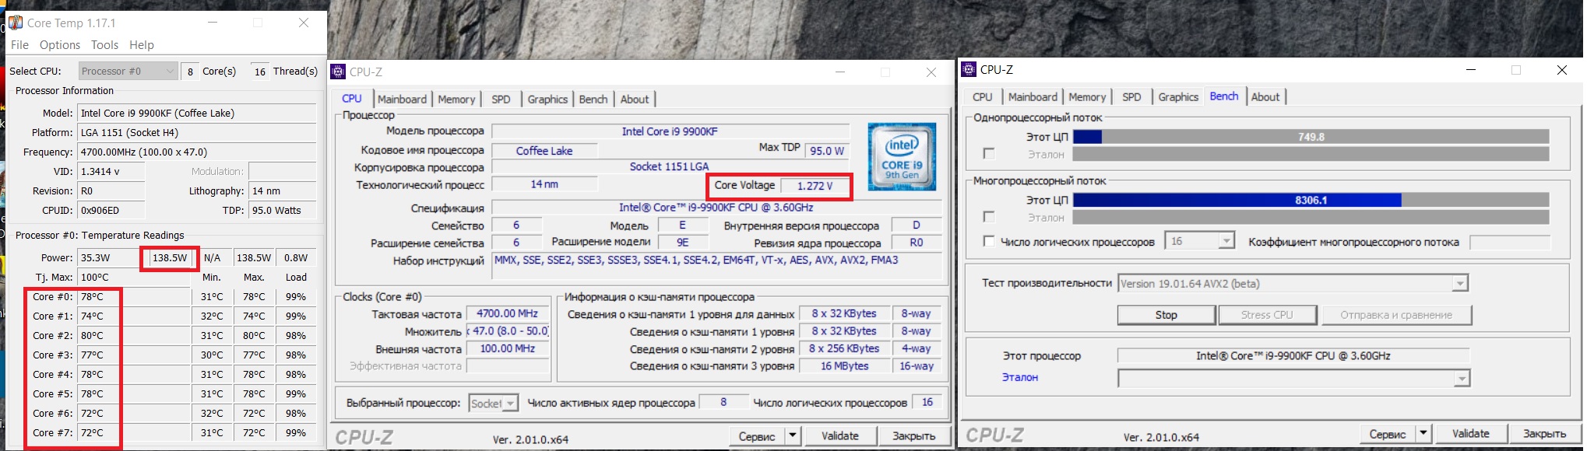
Task: Click Сервис button in right CPU-Z window
Action: (1388, 433)
